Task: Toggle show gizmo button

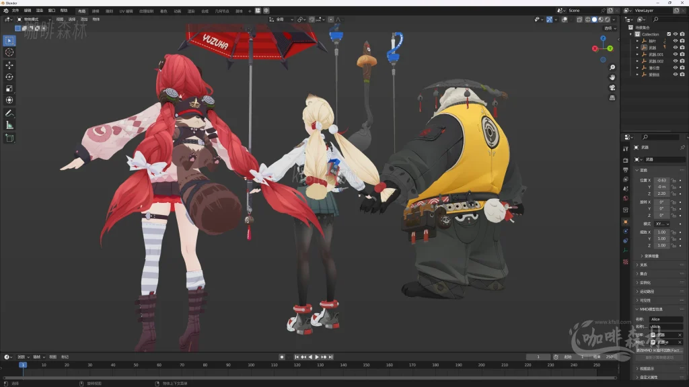Action: coord(549,19)
